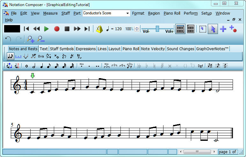Toggle the region selection mode button
246x157 pixels.
(202, 29)
